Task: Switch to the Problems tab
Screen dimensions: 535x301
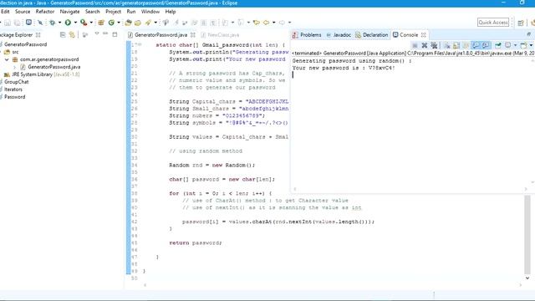Action: [307, 35]
